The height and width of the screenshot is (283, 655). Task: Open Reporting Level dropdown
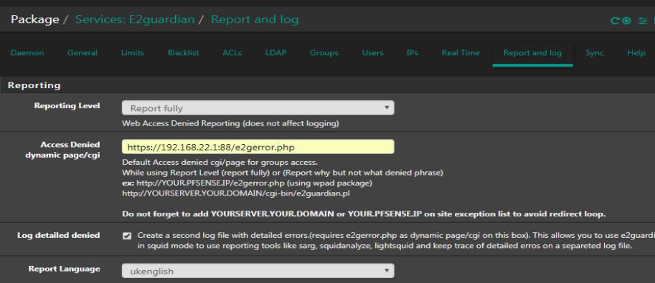(258, 108)
